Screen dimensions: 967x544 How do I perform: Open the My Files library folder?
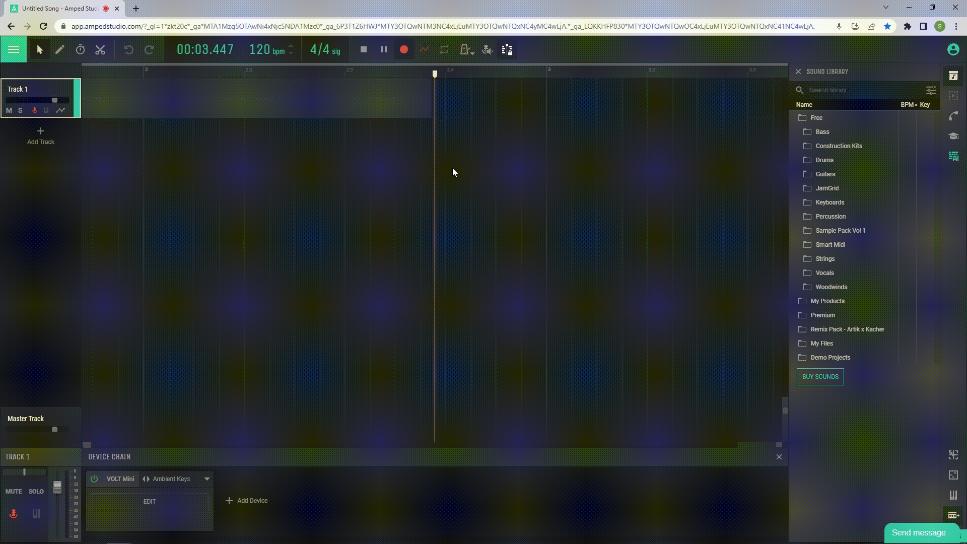pos(821,344)
